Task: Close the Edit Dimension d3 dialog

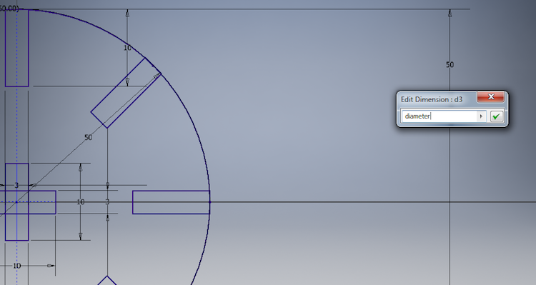Action: tap(490, 96)
